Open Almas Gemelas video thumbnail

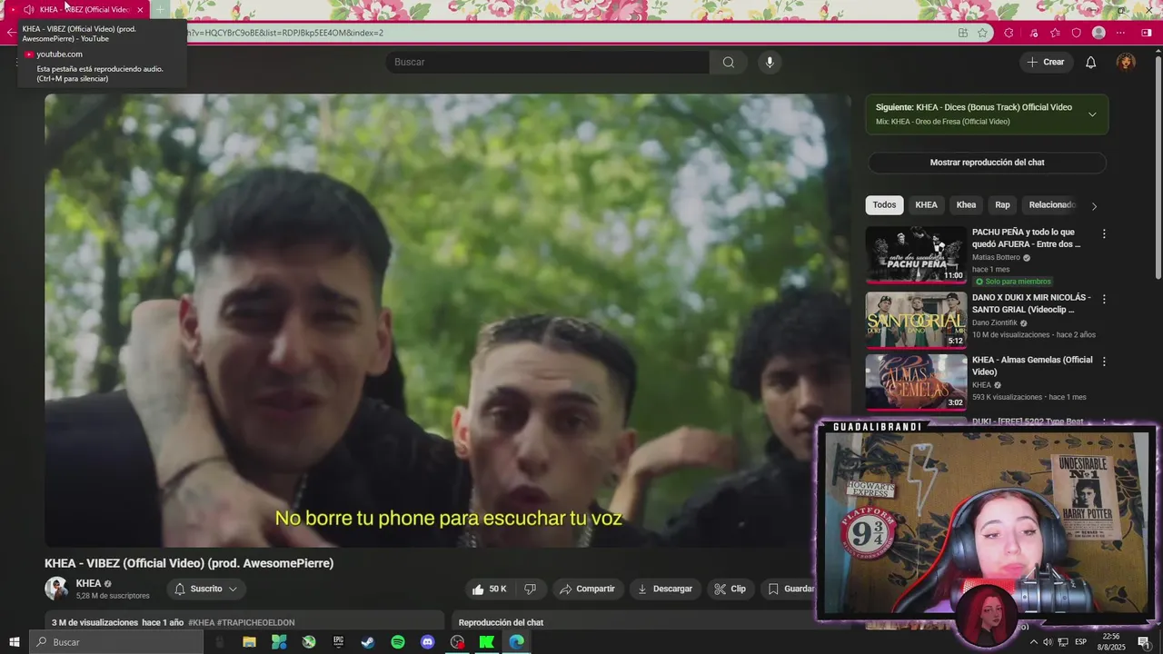[916, 382]
